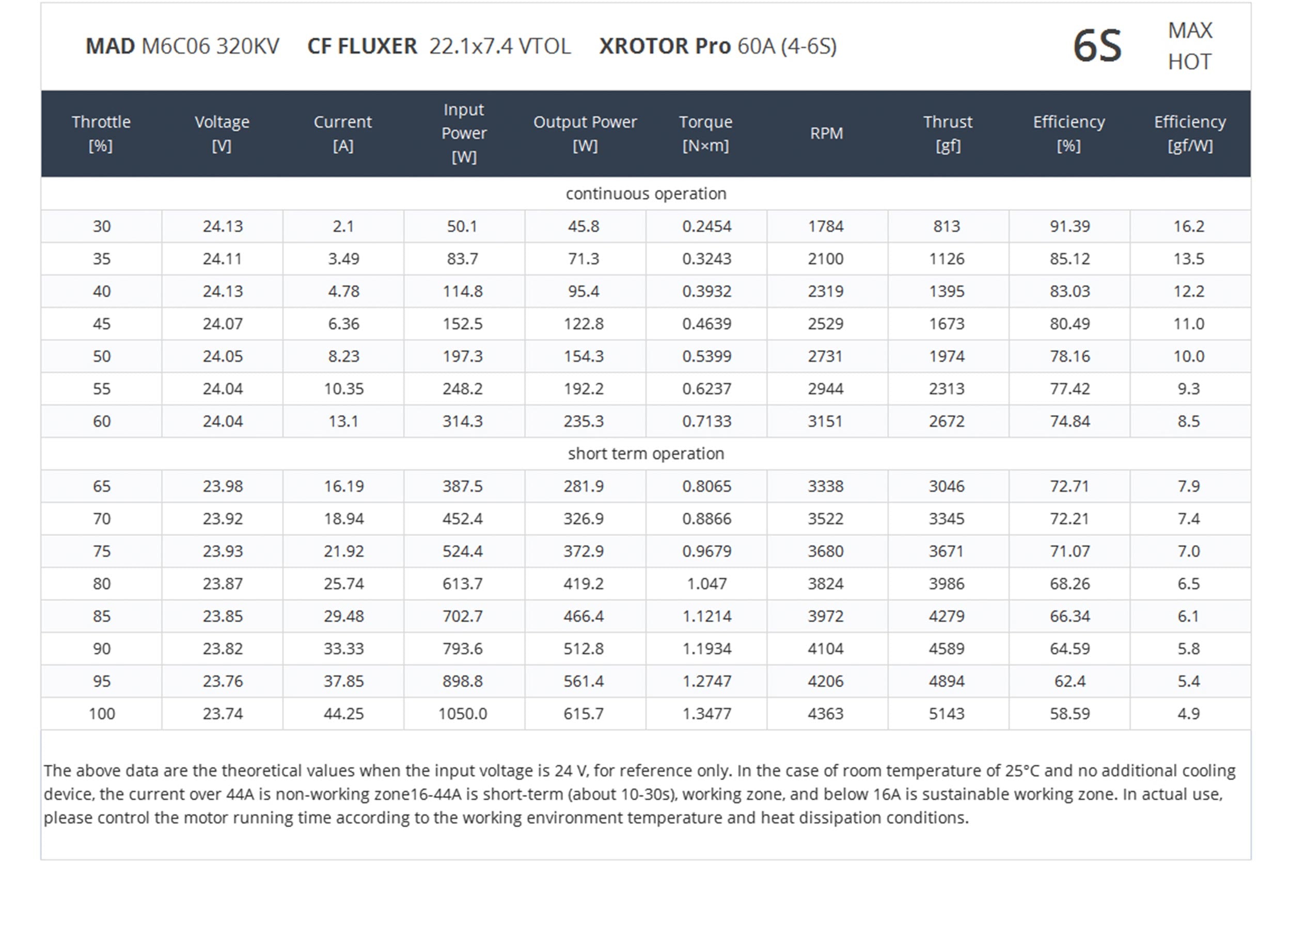Click the XROTOR Pro 60A title
The height and width of the screenshot is (934, 1291).
point(718,46)
